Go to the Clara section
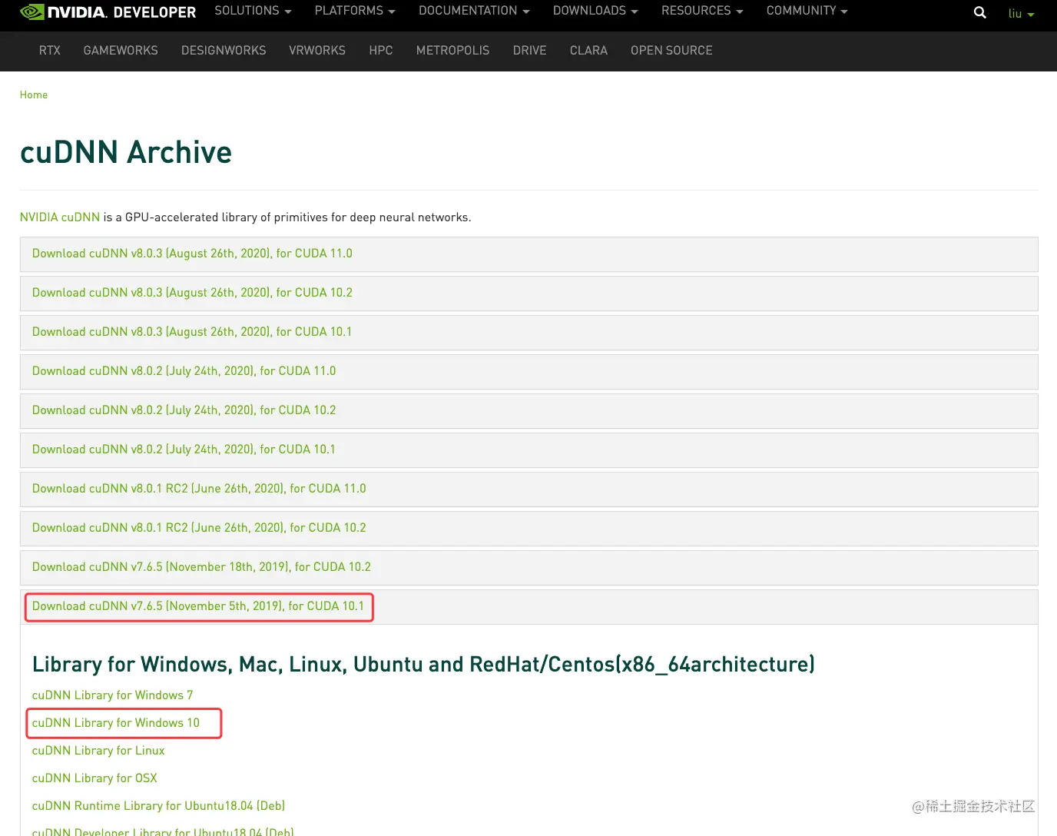 click(588, 51)
